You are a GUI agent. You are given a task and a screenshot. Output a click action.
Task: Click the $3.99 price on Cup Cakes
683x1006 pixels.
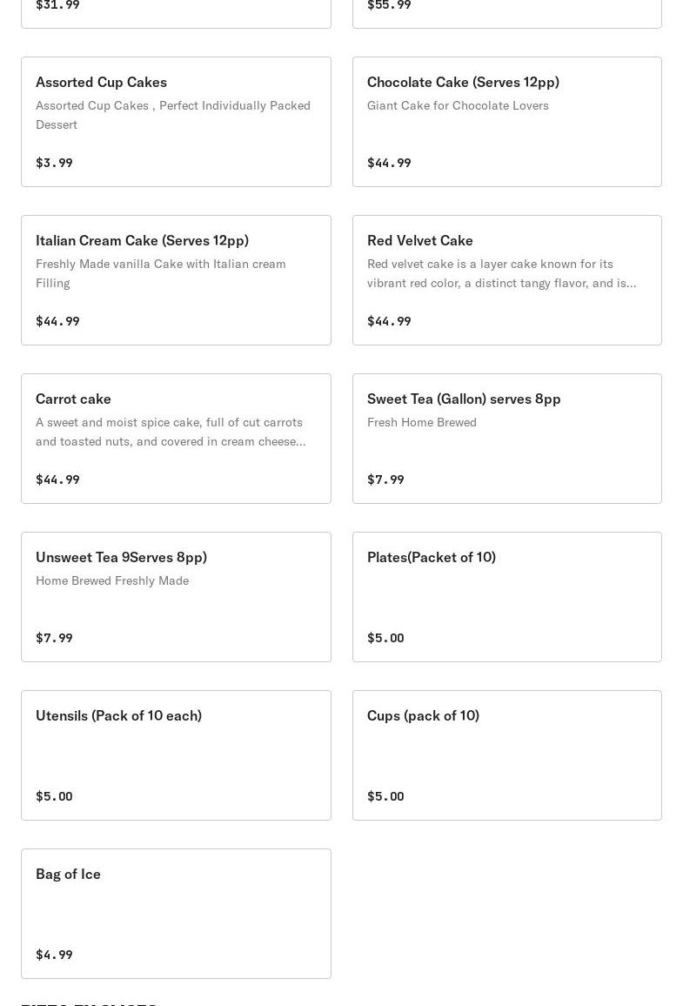(x=54, y=163)
